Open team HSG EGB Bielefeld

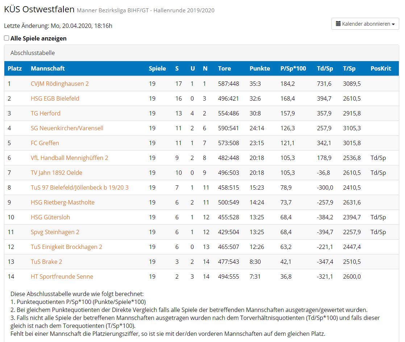(x=55, y=98)
